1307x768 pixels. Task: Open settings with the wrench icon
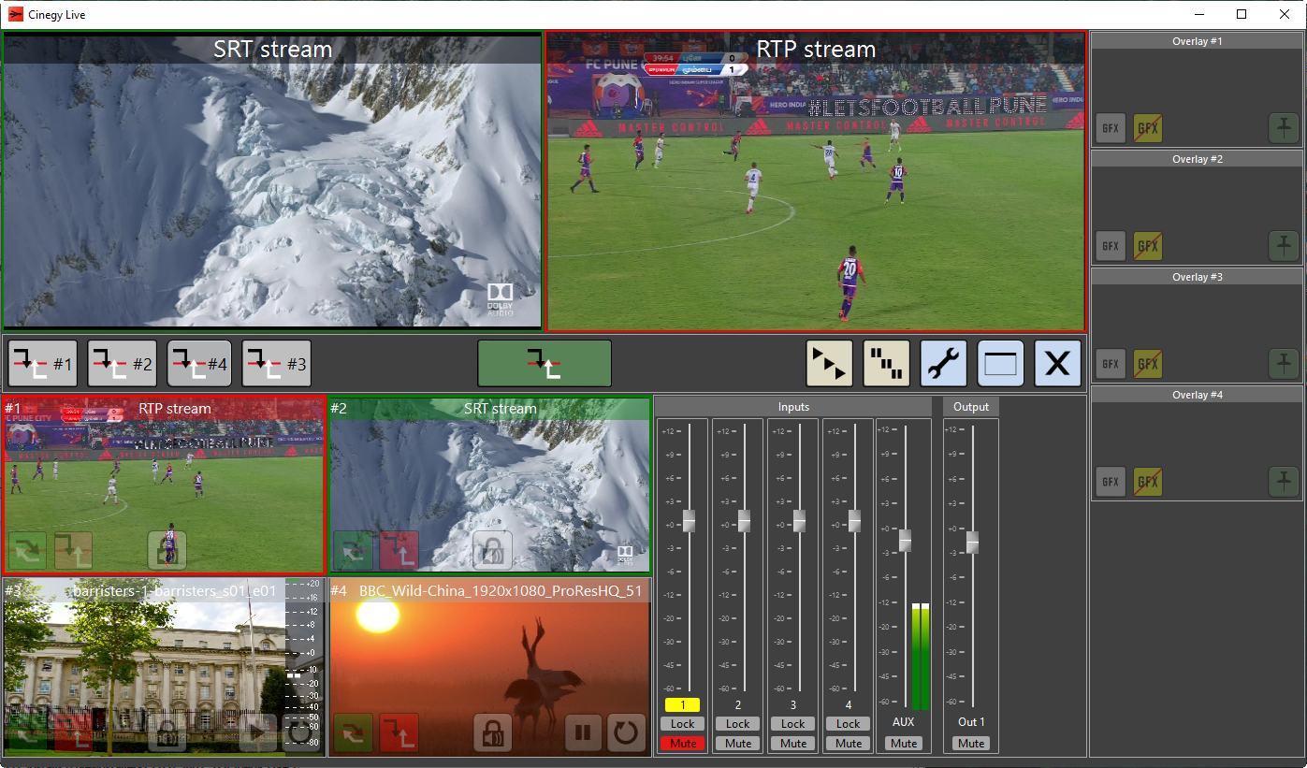944,363
